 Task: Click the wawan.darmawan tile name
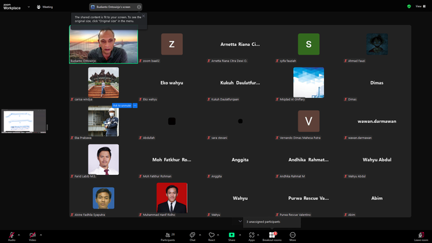377,122
